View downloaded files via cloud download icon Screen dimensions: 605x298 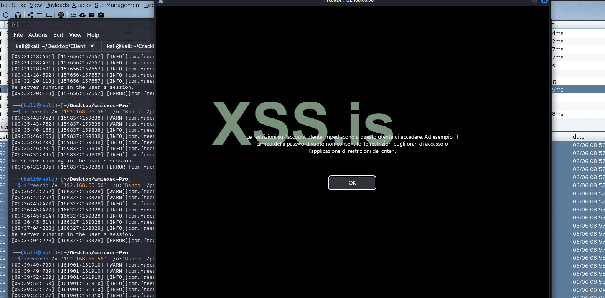click(82, 15)
